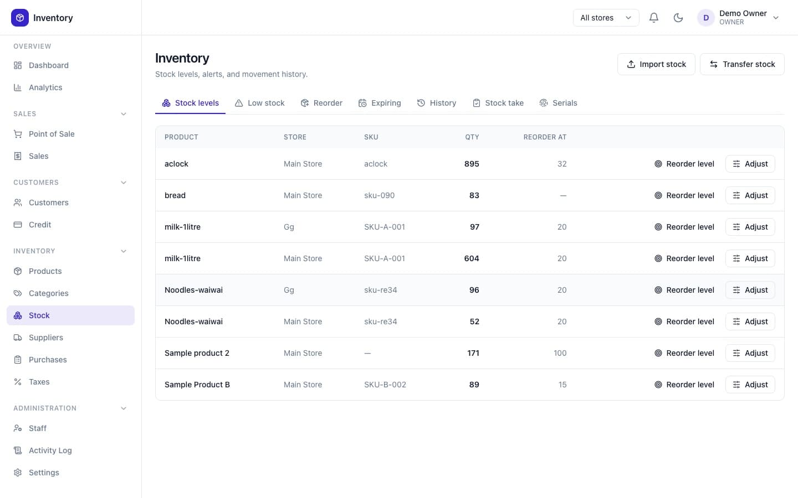This screenshot has width=798, height=498.
Task: Click the Products box icon
Action: pyautogui.click(x=18, y=271)
